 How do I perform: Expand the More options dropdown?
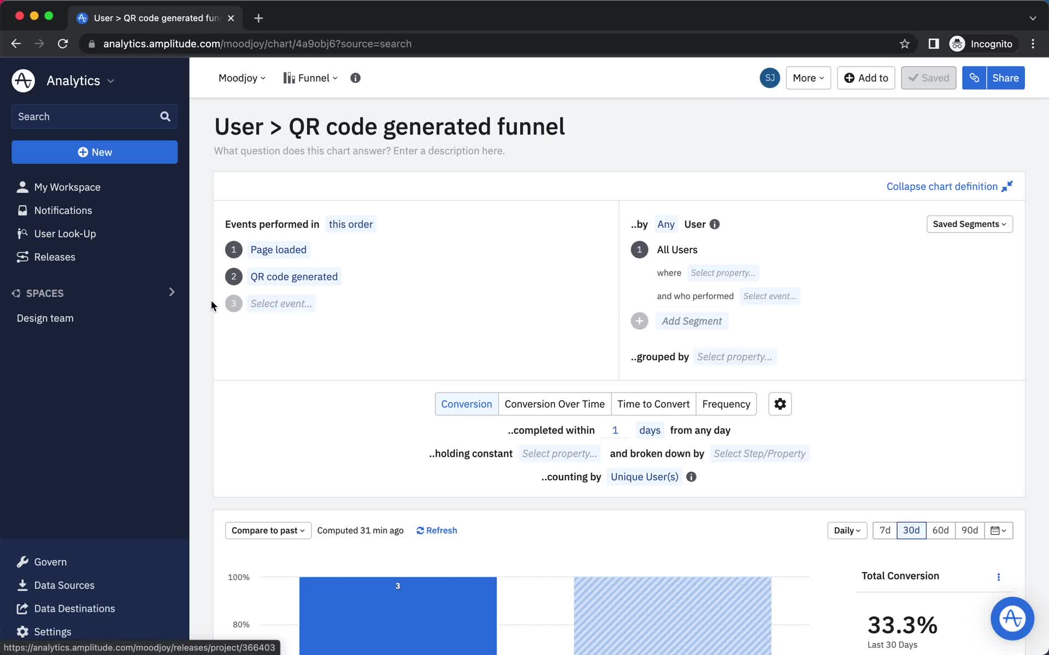click(808, 78)
